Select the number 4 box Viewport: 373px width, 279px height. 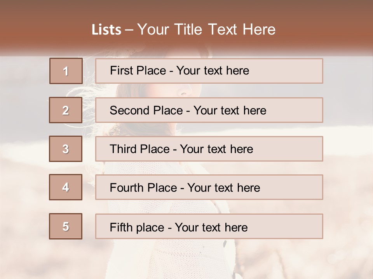pos(66,187)
